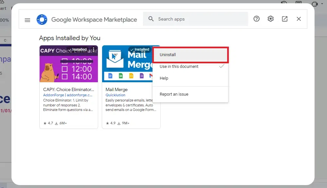Click the Apps Installed by You heading
The width and height of the screenshot is (327, 188).
[70, 38]
